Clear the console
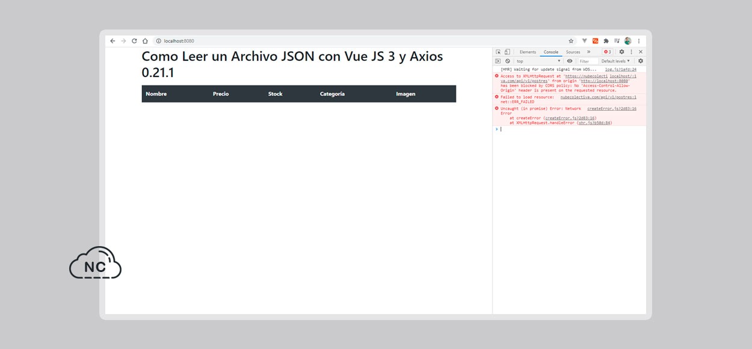 [507, 61]
